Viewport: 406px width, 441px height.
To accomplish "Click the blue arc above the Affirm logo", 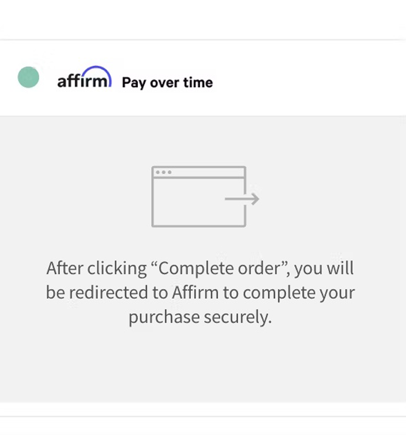I will click(96, 73).
